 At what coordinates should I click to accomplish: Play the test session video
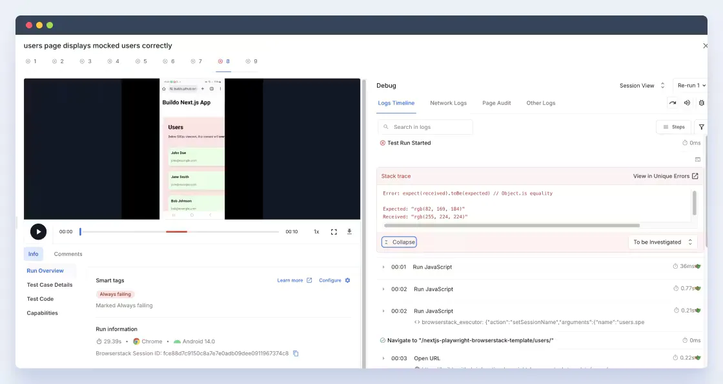[38, 231]
